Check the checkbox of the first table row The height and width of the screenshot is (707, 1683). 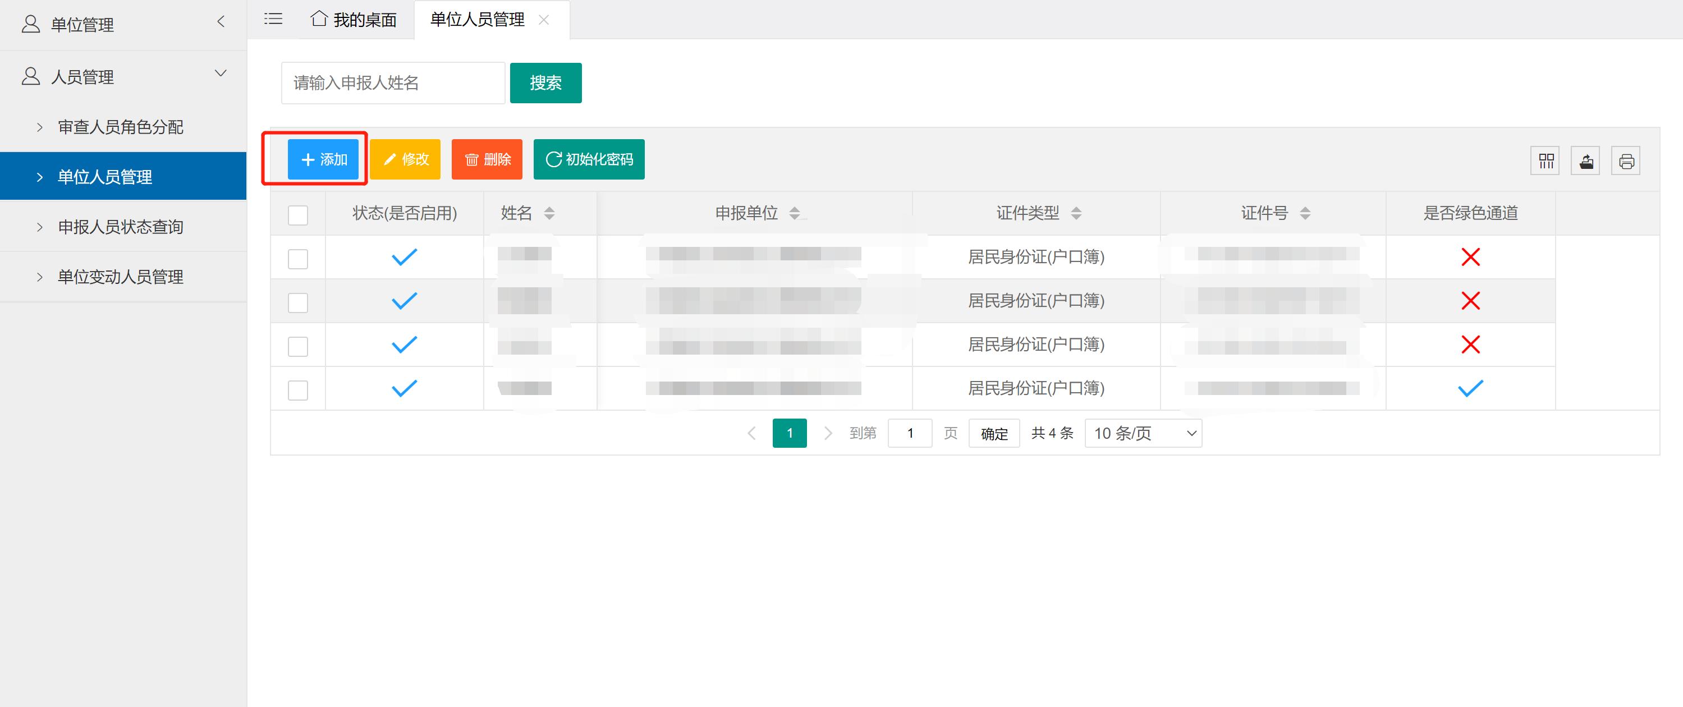(x=298, y=258)
